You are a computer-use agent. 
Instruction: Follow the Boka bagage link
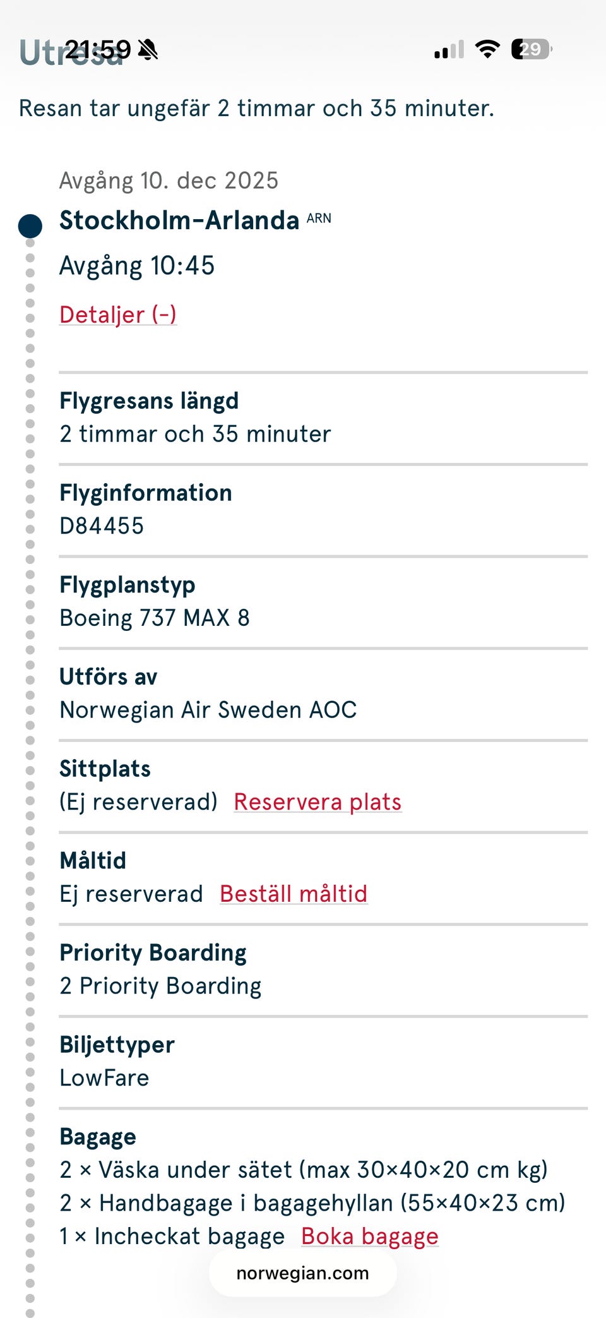coord(369,1236)
